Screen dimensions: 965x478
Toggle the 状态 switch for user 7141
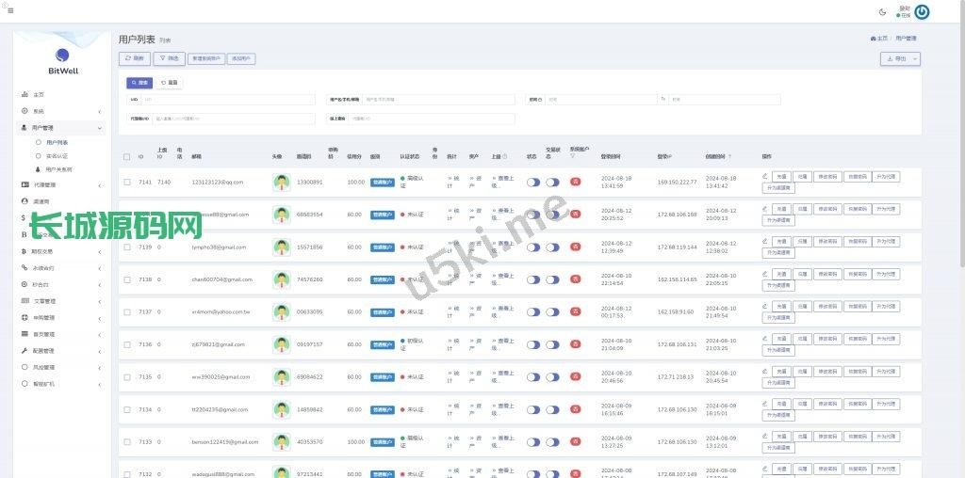pyautogui.click(x=533, y=183)
